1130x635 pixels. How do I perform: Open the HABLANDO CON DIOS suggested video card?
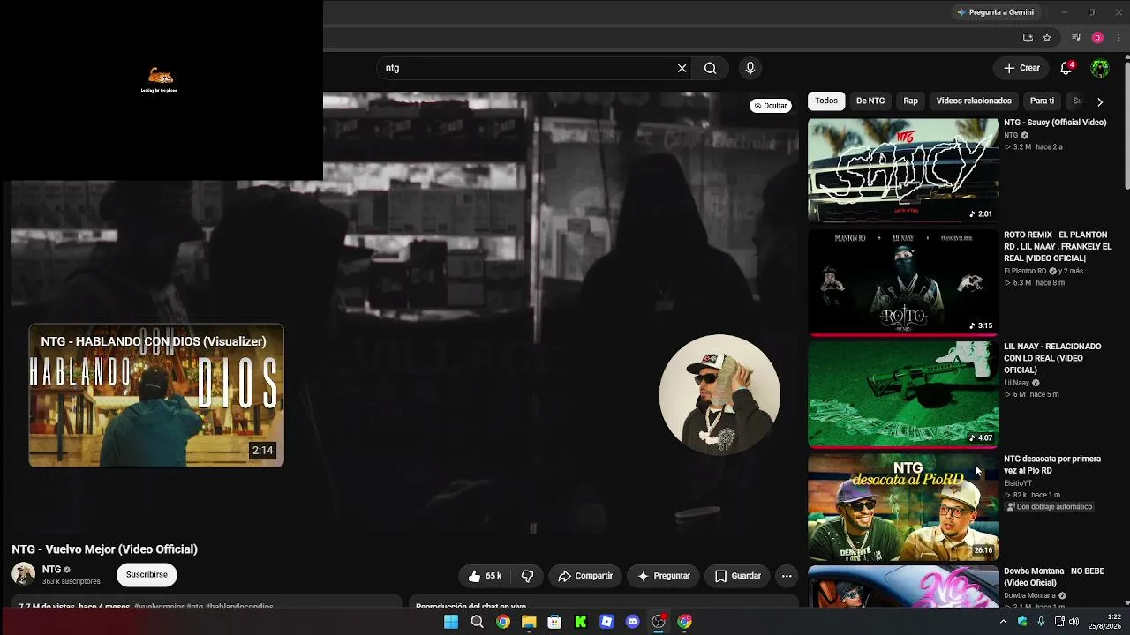click(156, 395)
